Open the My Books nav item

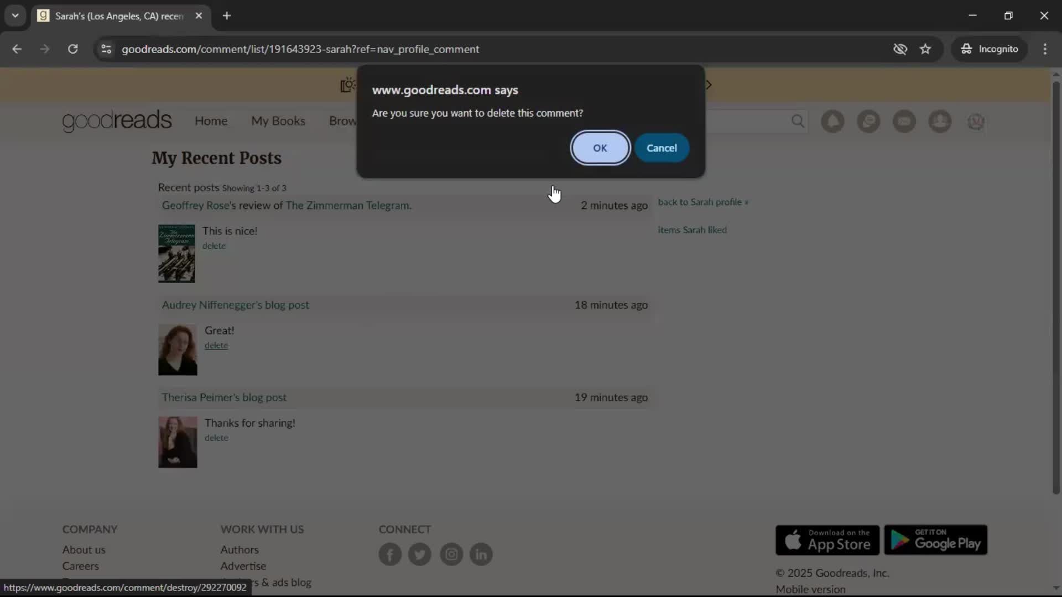click(x=278, y=121)
